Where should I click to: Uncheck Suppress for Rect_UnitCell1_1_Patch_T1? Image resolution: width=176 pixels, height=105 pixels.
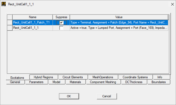(x=61, y=23)
